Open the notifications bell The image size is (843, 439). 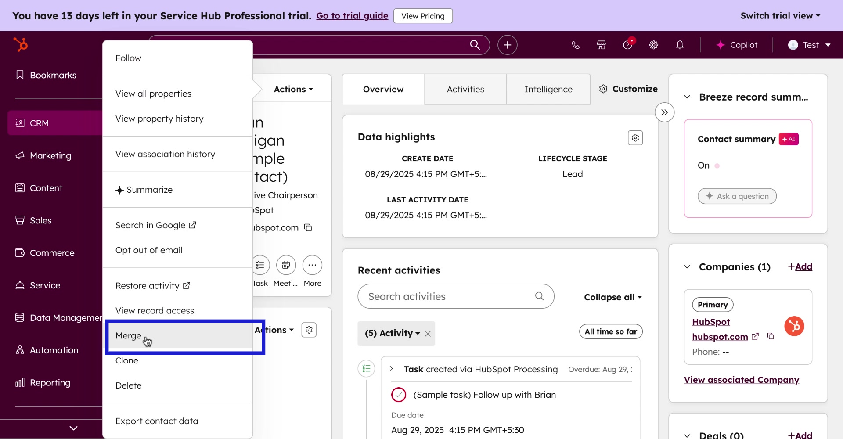(680, 45)
